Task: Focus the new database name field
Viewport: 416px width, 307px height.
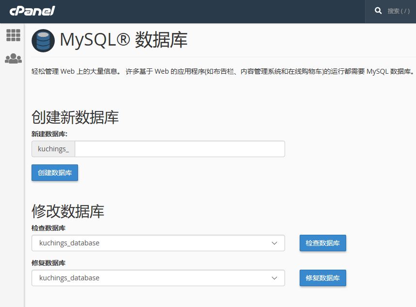Action: 179,149
